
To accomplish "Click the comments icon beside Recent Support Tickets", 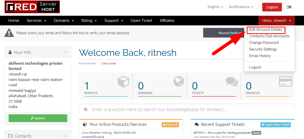I will click(x=197, y=125).
